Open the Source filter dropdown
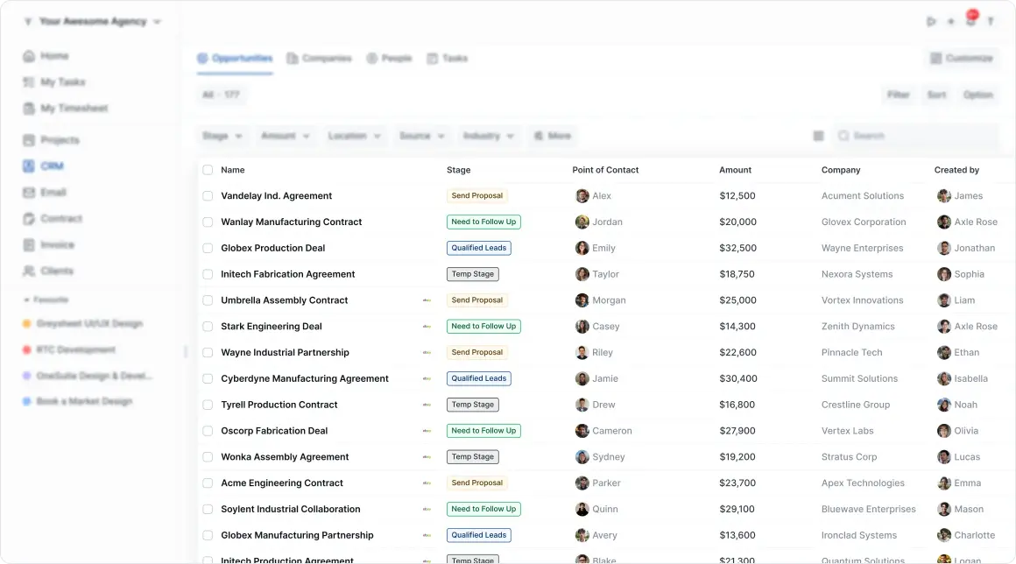Viewport: 1016px width, 564px height. click(x=421, y=136)
